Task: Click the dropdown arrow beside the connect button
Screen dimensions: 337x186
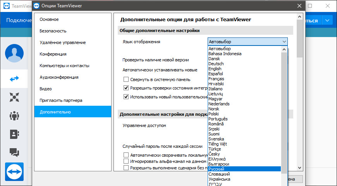Action: (327, 20)
